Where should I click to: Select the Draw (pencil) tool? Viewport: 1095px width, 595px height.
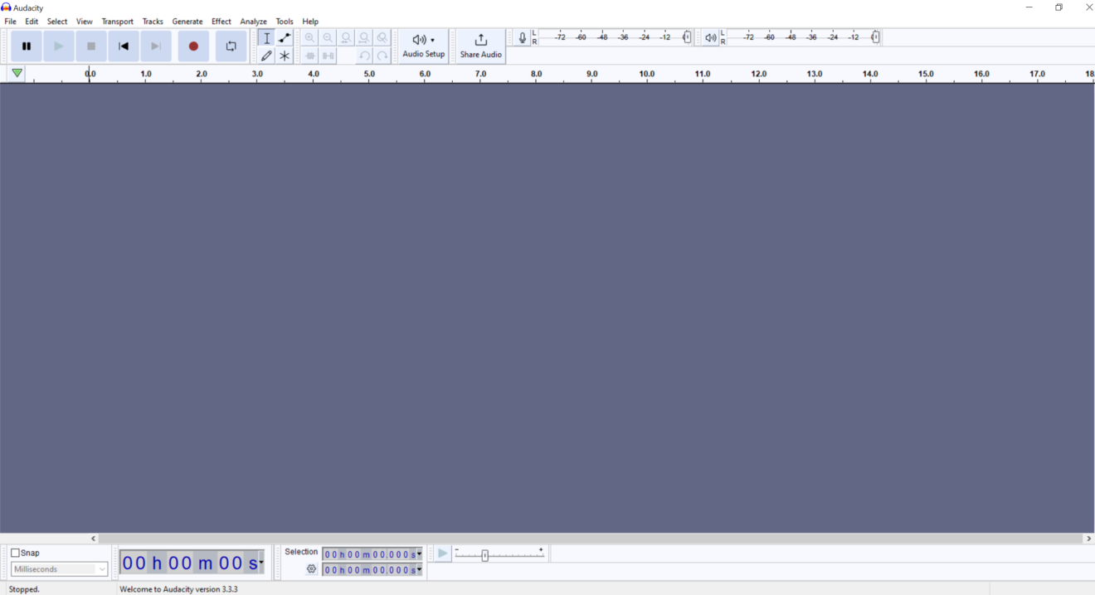(x=266, y=56)
